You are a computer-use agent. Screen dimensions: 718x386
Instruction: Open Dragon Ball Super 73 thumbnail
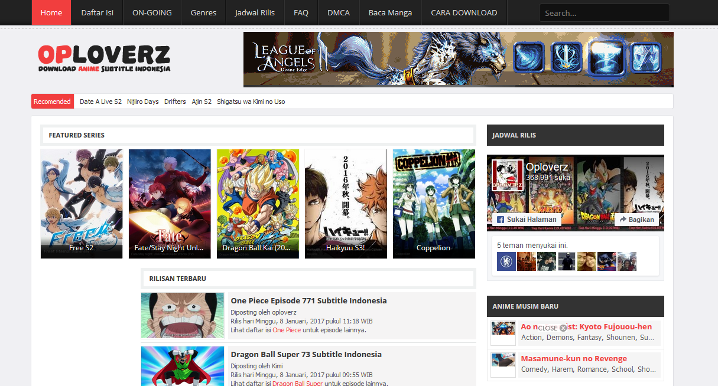pos(183,366)
